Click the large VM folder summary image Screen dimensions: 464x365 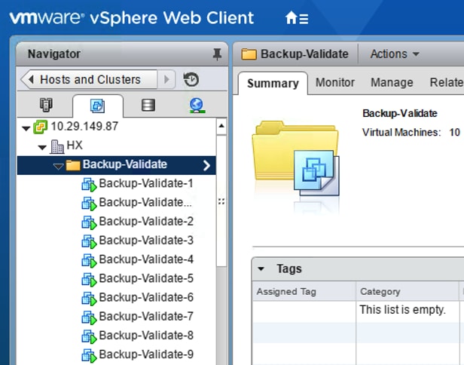point(296,158)
